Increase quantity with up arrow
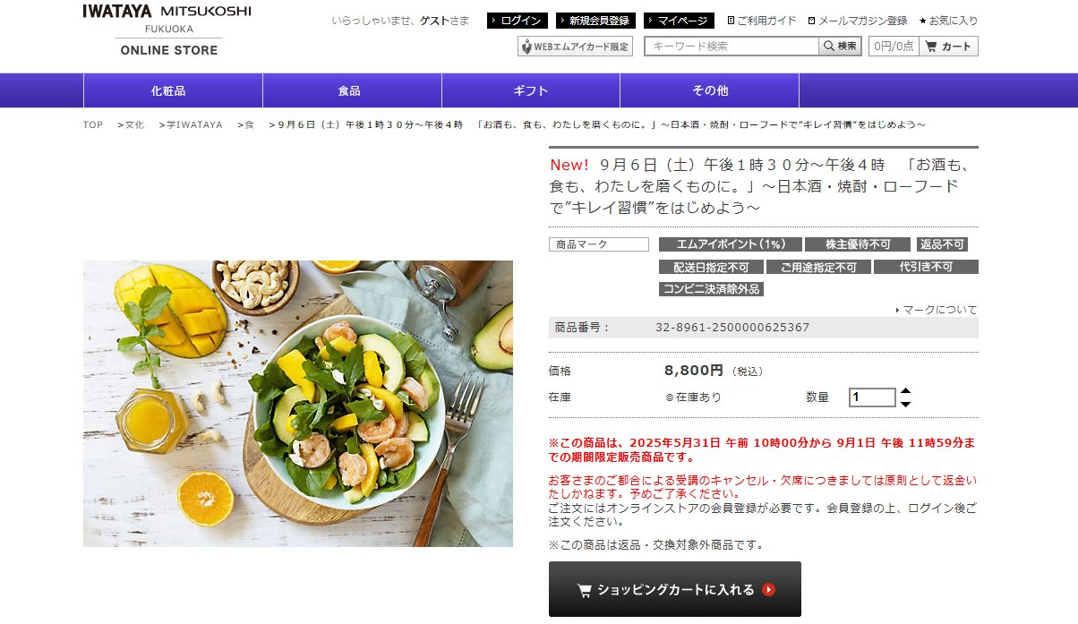 pyautogui.click(x=905, y=391)
